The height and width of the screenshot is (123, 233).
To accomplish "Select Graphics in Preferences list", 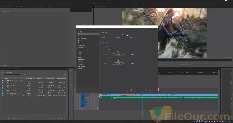I will (80, 52).
